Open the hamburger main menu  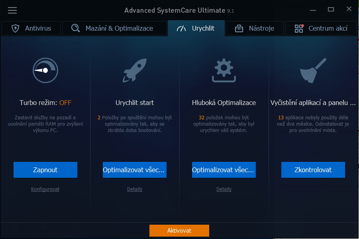(x=12, y=10)
